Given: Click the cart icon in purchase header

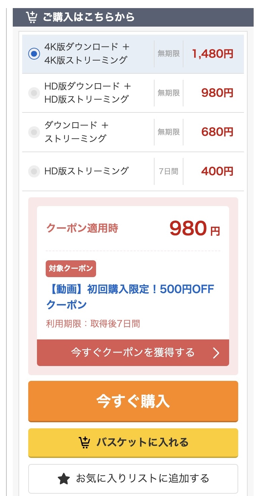Looking at the screenshot, I should [x=32, y=17].
